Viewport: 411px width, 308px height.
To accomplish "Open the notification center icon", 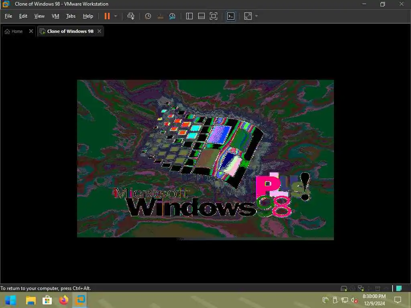I will pos(398,300).
